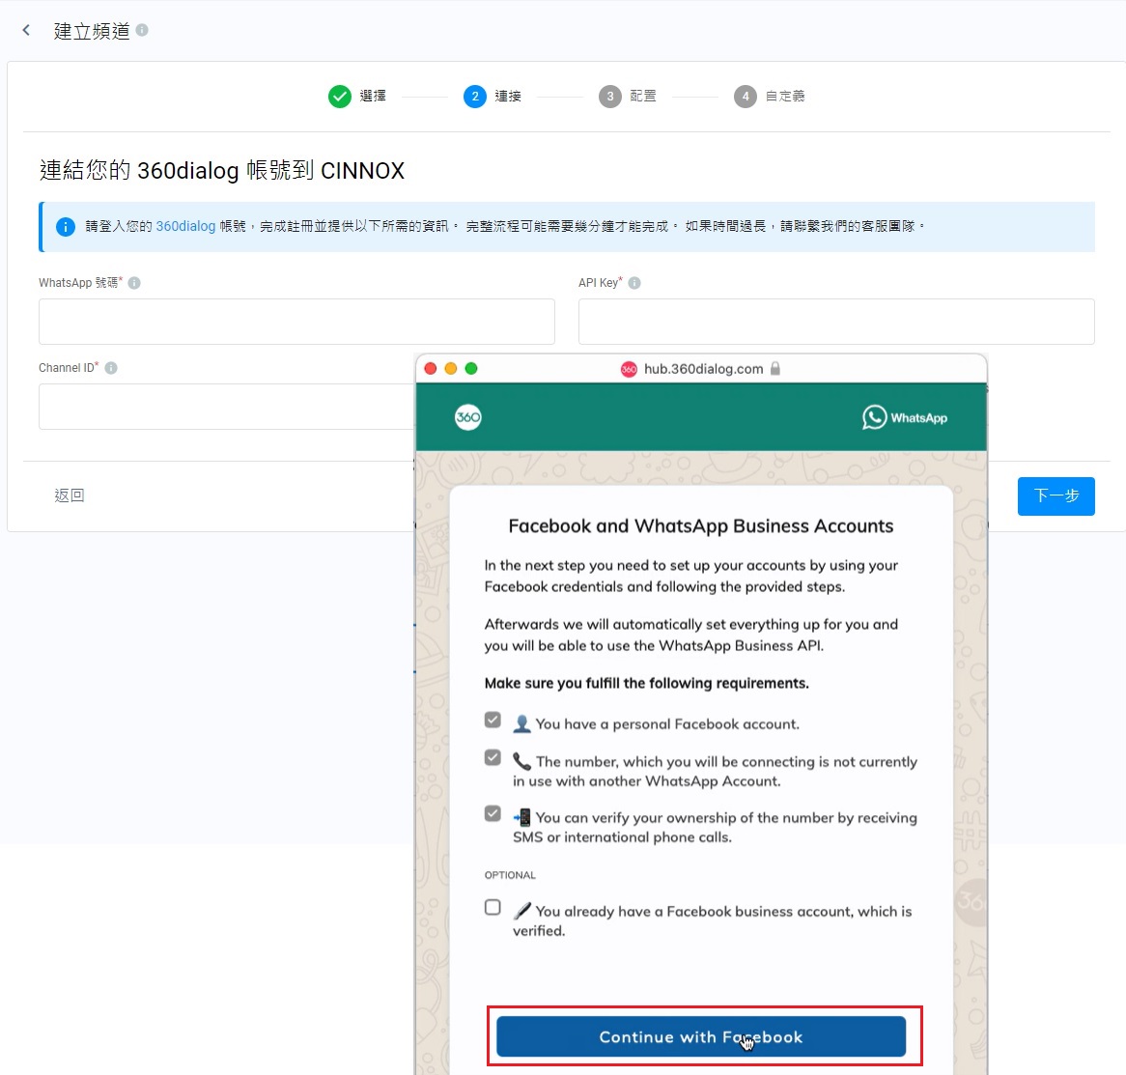
Task: Open info tooltip beside API Key label
Action: [x=634, y=283]
